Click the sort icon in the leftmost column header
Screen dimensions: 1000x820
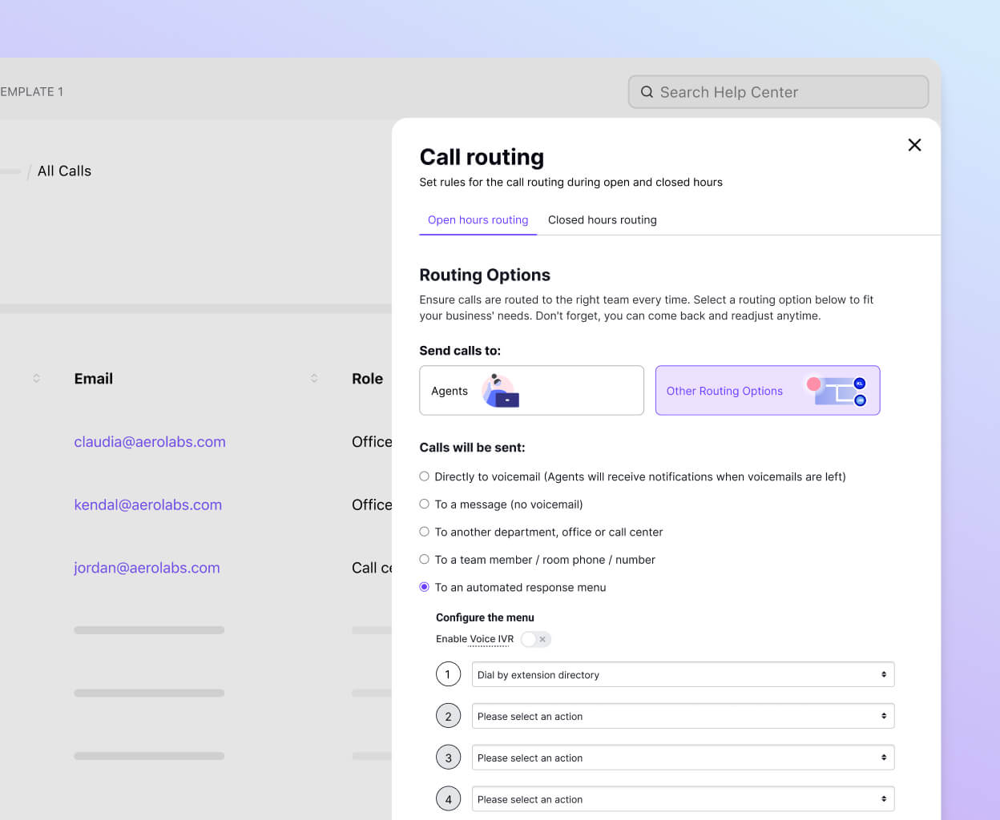[x=36, y=379]
